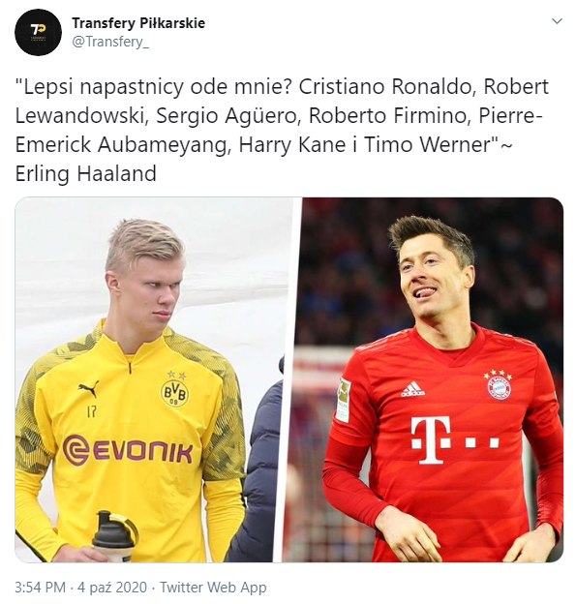Viewport: 576px width, 604px height.
Task: Click the Bundesliga sleeve patch on red shirt
Action: tap(342, 400)
